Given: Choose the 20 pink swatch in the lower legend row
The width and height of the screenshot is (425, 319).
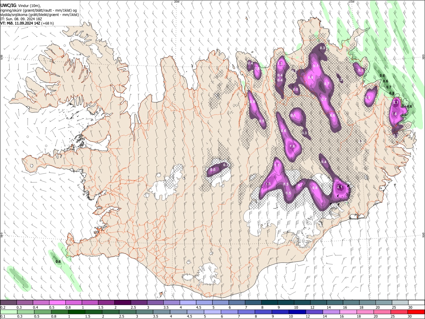Looking at the screenshot, I should point(382,312).
